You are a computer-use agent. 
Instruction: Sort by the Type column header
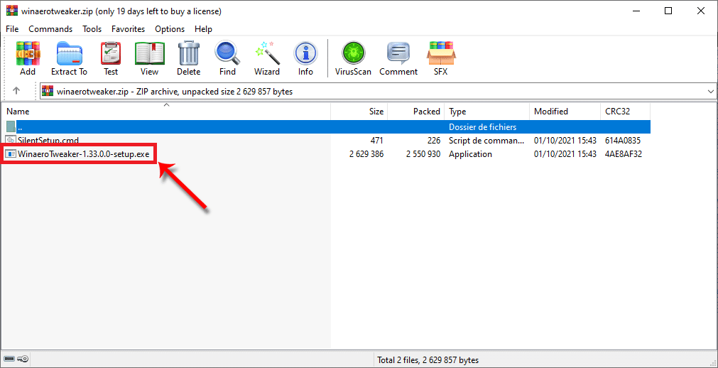(486, 112)
